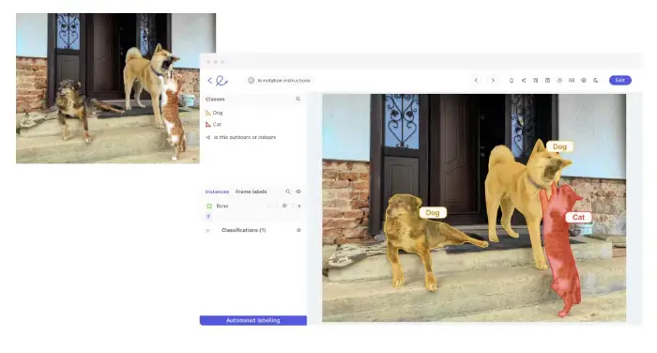Viewport: 657px width, 353px height.
Task: Expand the Classifications (1) section
Action: (207, 230)
